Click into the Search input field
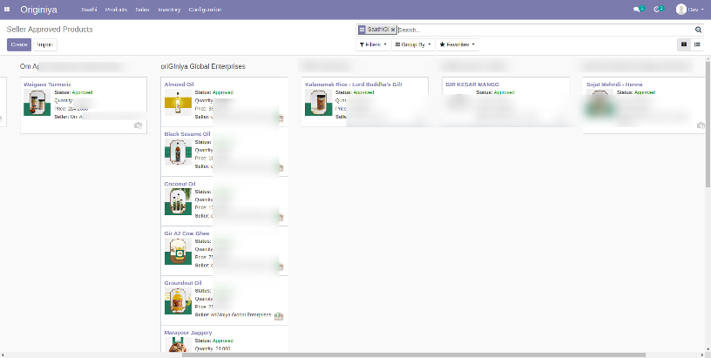 click(545, 30)
